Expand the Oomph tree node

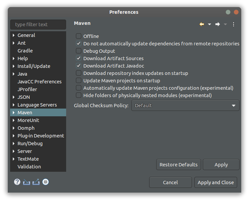[x=13, y=128]
